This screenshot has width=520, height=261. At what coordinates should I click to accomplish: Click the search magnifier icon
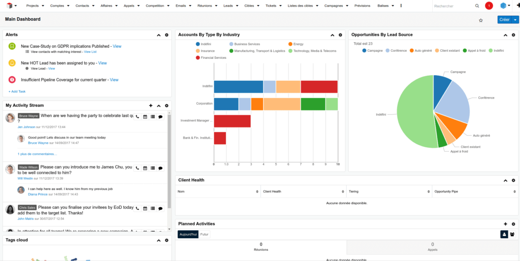(x=477, y=6)
